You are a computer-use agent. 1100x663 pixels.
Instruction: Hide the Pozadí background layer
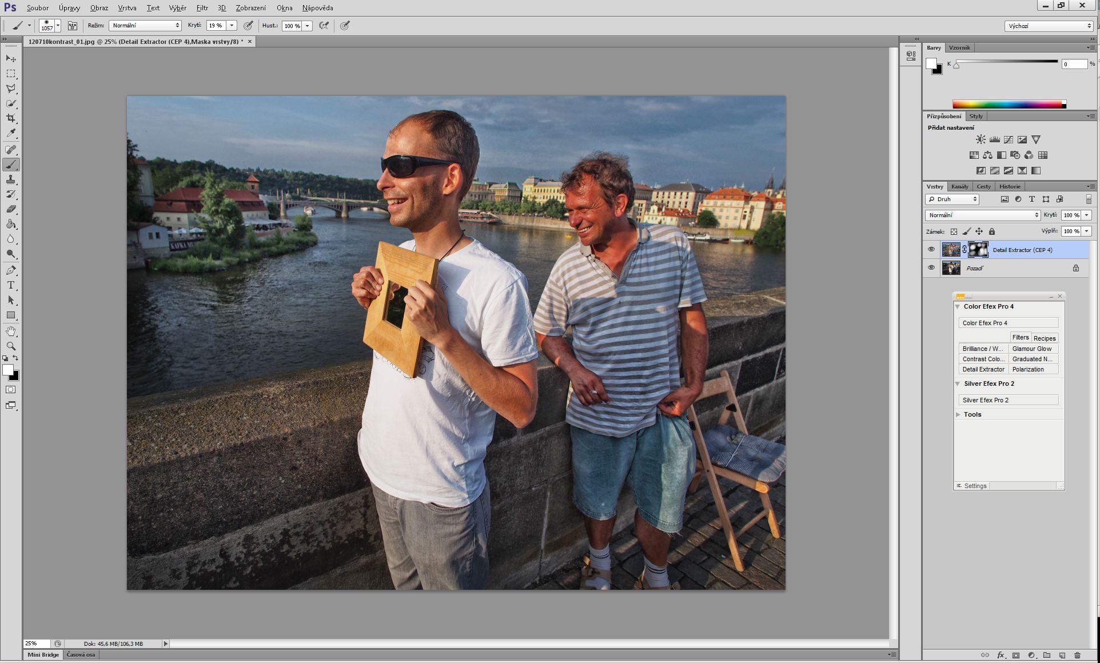[931, 268]
